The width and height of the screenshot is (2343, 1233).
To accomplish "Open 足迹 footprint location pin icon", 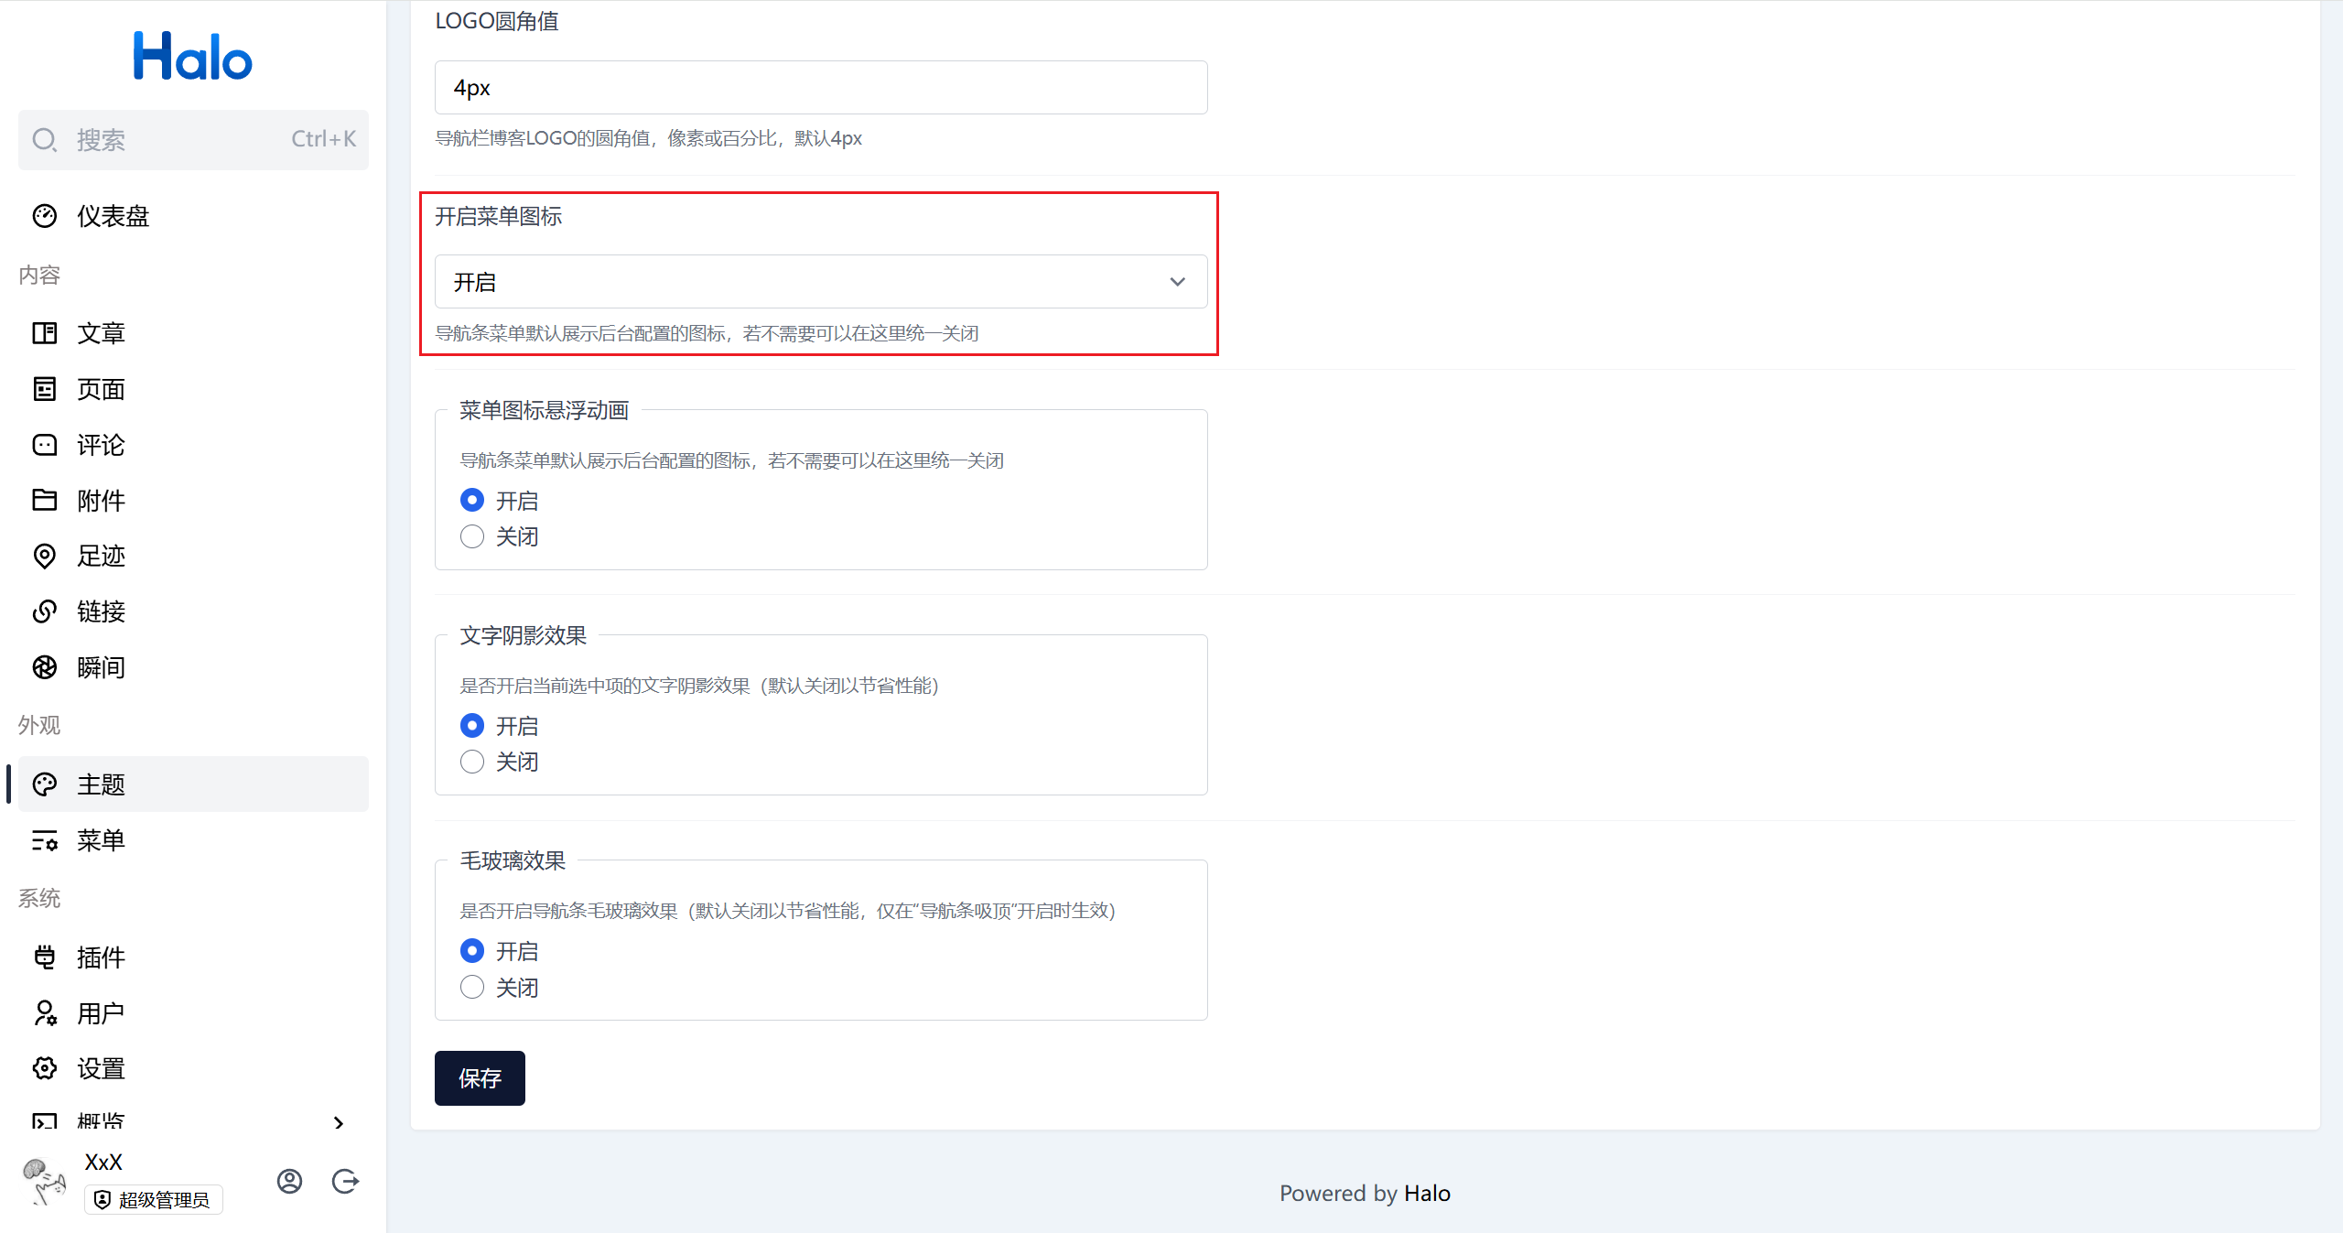I will [45, 556].
